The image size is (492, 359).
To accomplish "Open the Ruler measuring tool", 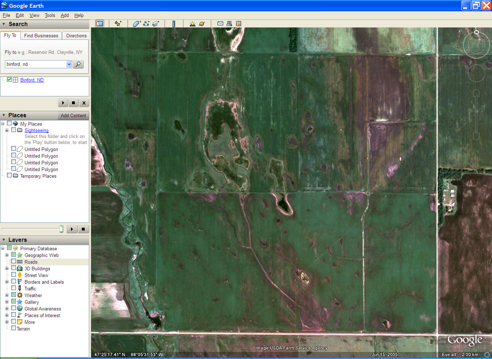I will [x=174, y=24].
